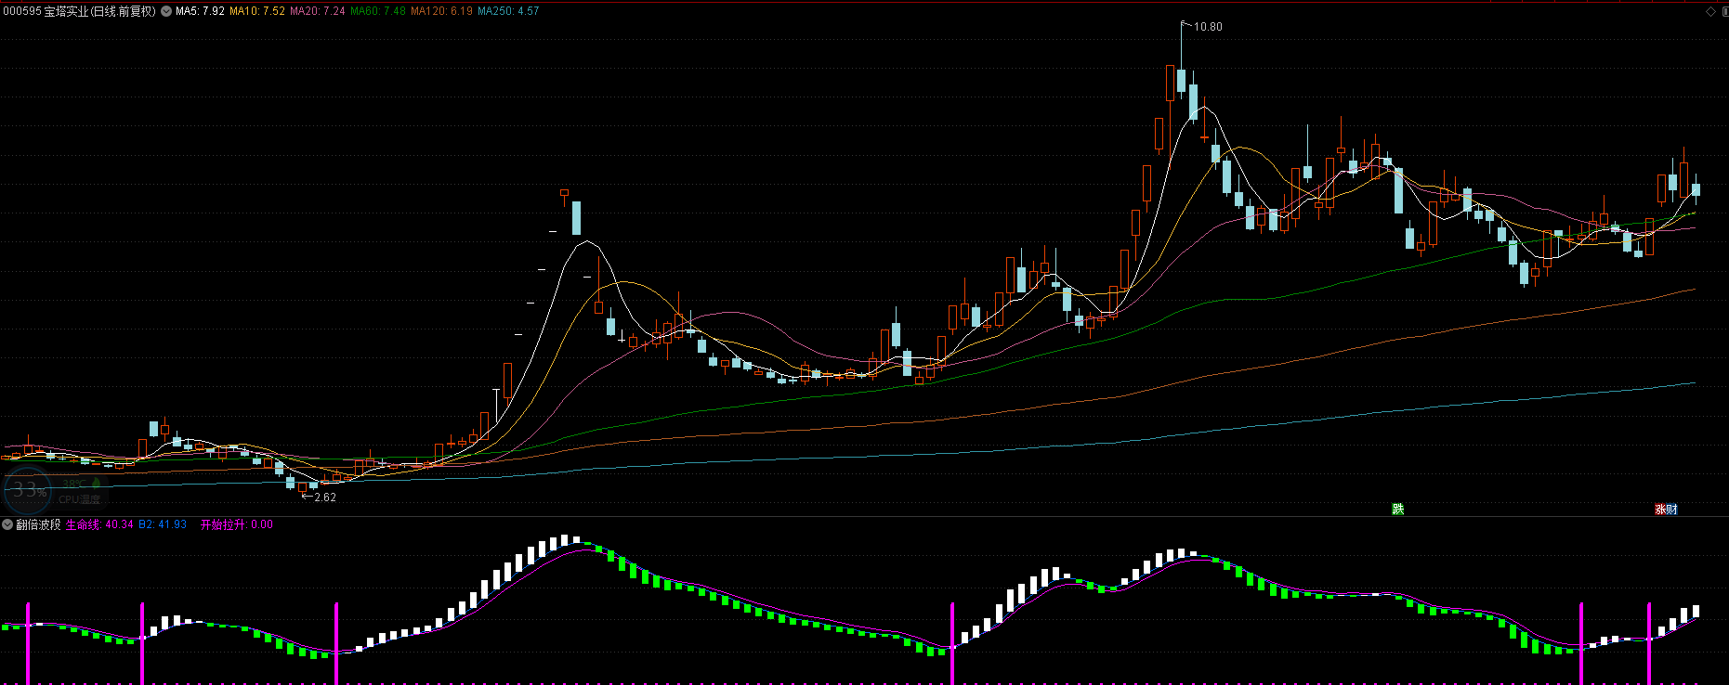1729x685 pixels.
Task: Click the lowest candlestick near the 2.62 label
Action: click(302, 486)
